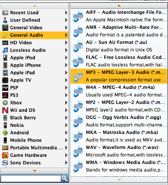Click the User Defined person icon

coord(5,20)
